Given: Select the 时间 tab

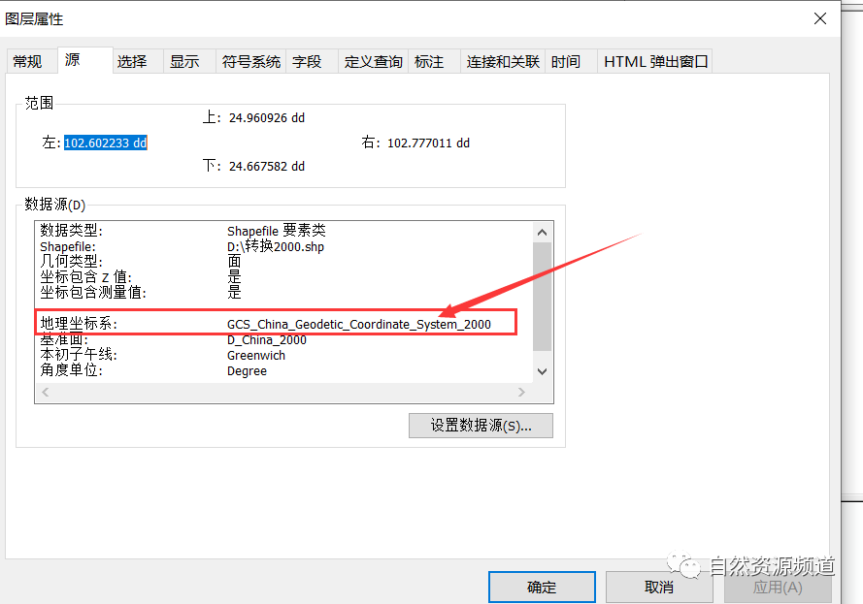Looking at the screenshot, I should 566,60.
